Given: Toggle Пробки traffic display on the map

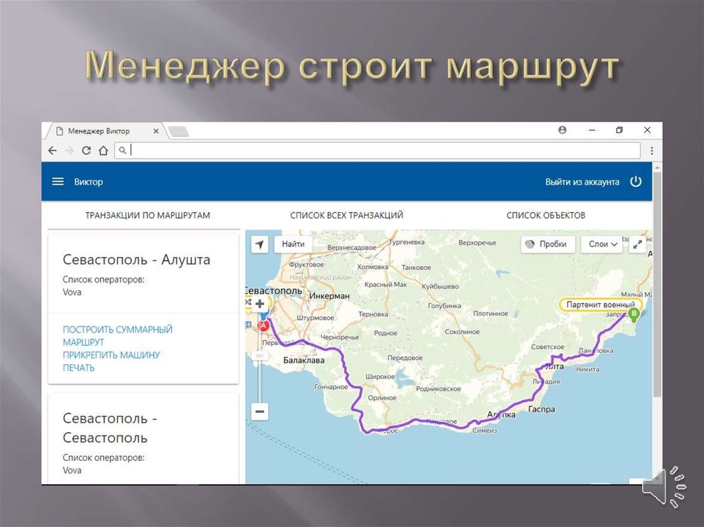Looking at the screenshot, I should [546, 244].
